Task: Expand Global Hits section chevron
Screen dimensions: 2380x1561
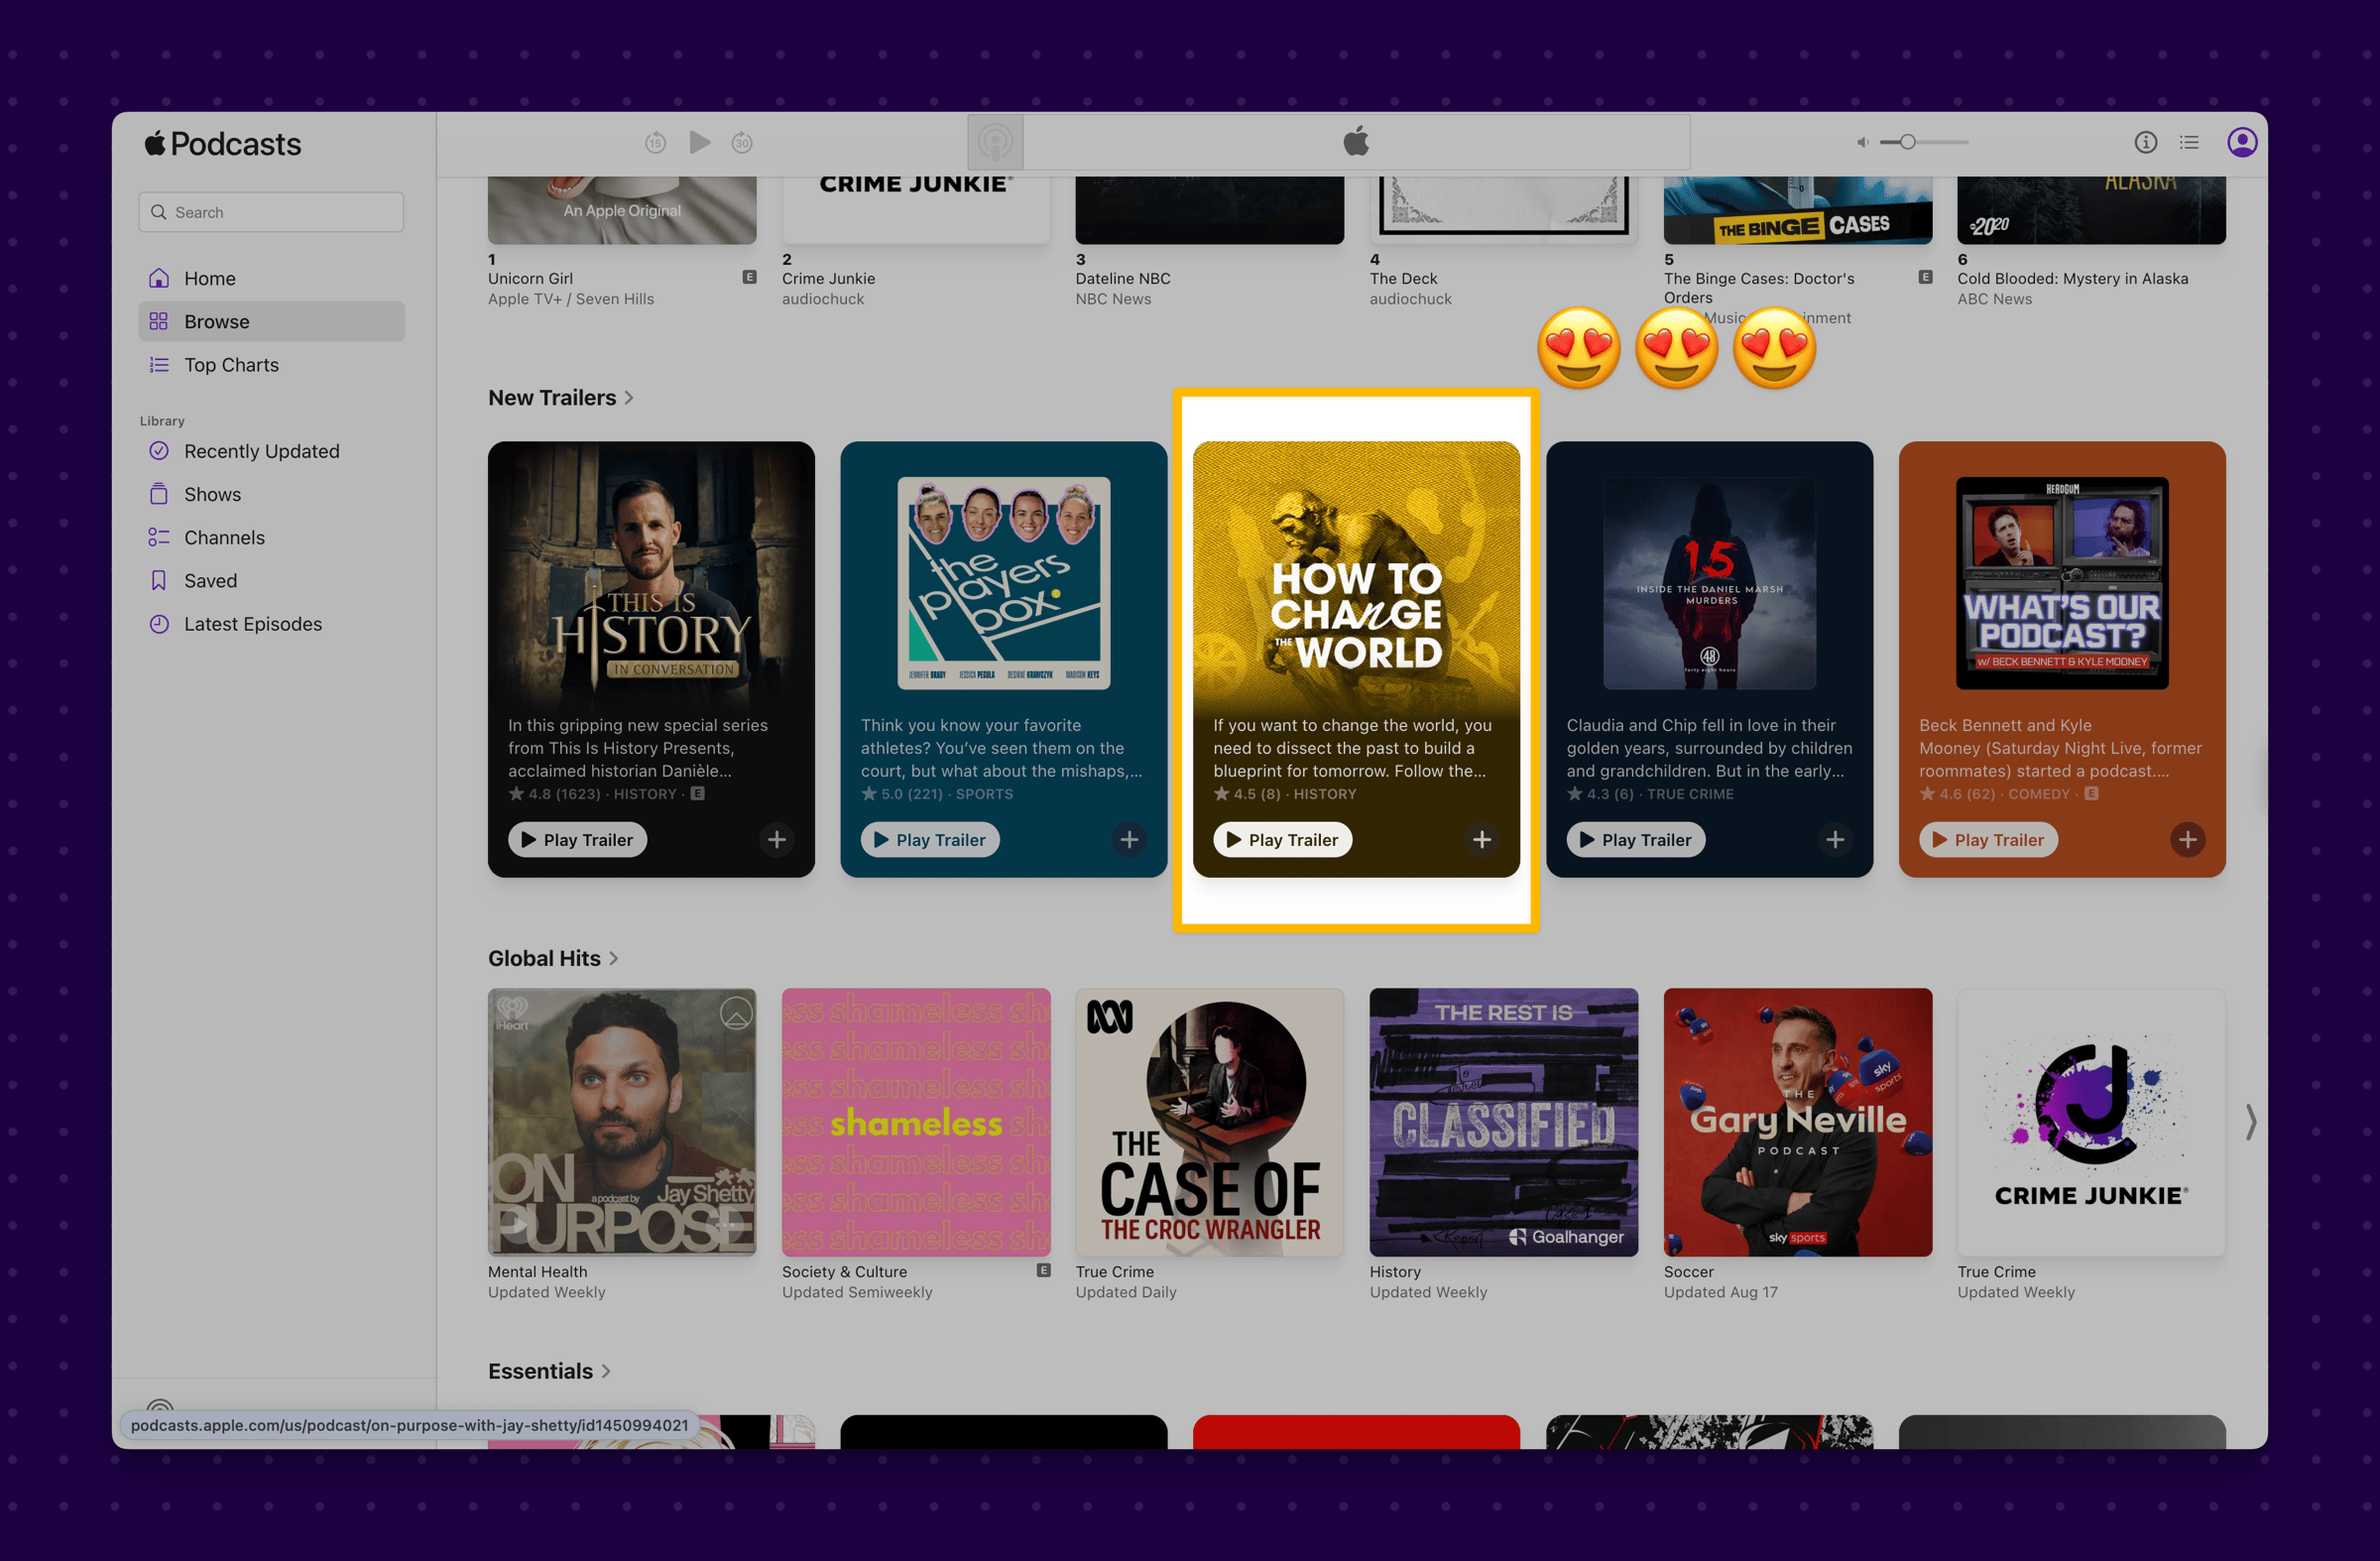Action: 614,959
